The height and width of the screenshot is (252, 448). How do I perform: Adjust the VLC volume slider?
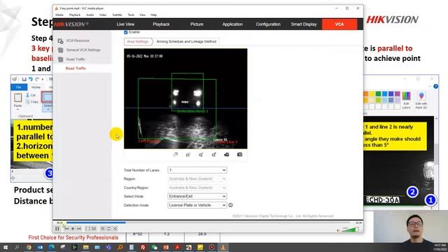tap(350, 229)
